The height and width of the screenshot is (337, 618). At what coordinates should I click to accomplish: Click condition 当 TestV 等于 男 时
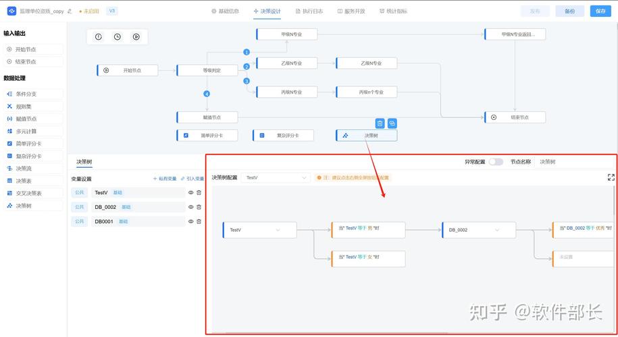[368, 230]
